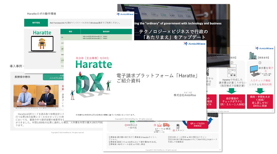Click headline テクノロジー×ビジネスで行政の
Image resolution: width=277 pixels, height=154 pixels.
(173, 32)
